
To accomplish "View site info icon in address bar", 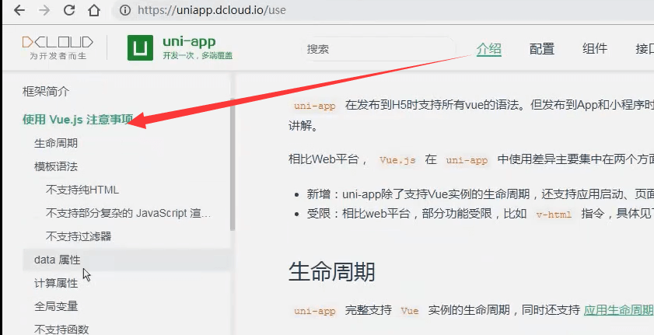I will click(124, 10).
